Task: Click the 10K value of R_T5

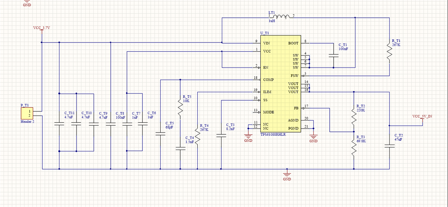Action: point(186,101)
